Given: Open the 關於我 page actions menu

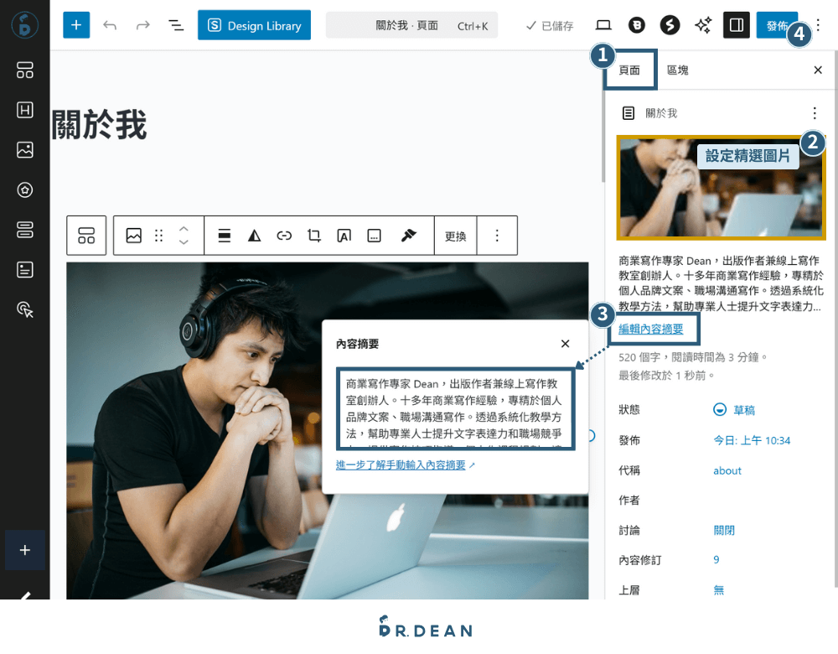Looking at the screenshot, I should 815,113.
